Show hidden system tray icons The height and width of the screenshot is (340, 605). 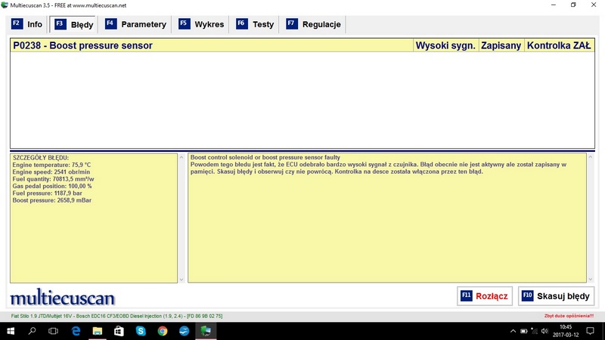pyautogui.click(x=513, y=331)
